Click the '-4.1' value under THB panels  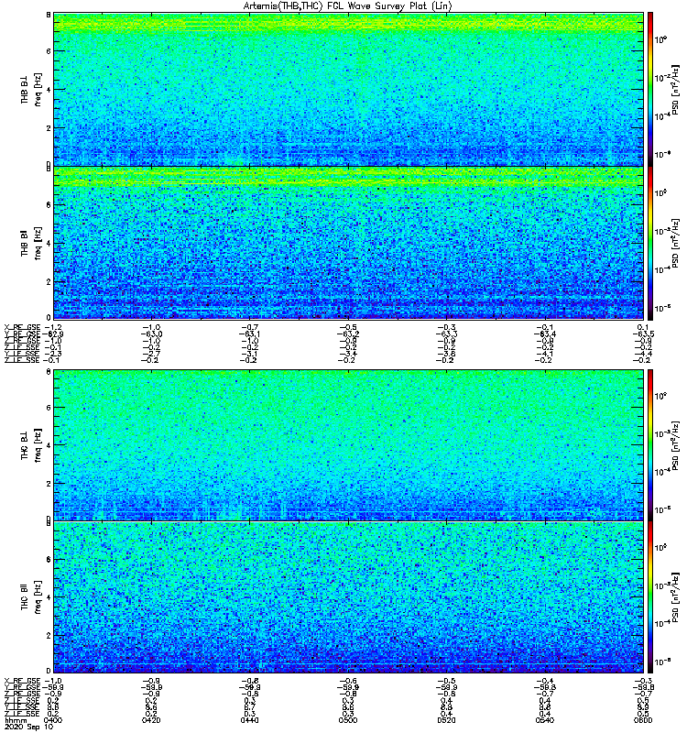point(544,354)
